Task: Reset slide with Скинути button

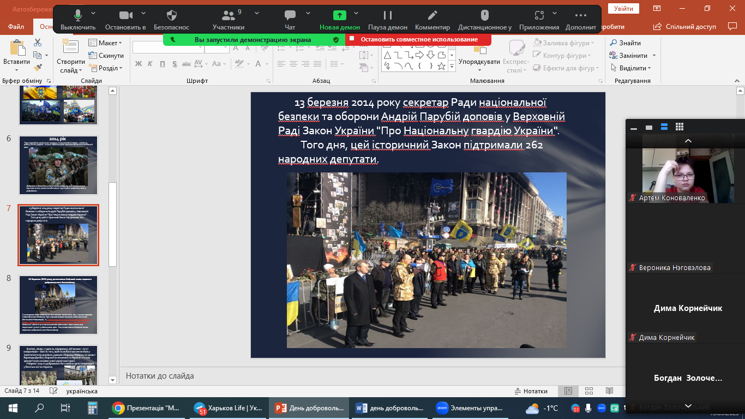Action: tap(105, 56)
